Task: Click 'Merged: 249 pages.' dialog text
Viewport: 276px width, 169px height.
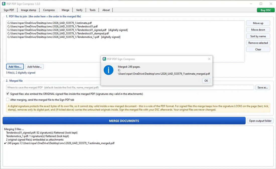Action: tap(129, 67)
